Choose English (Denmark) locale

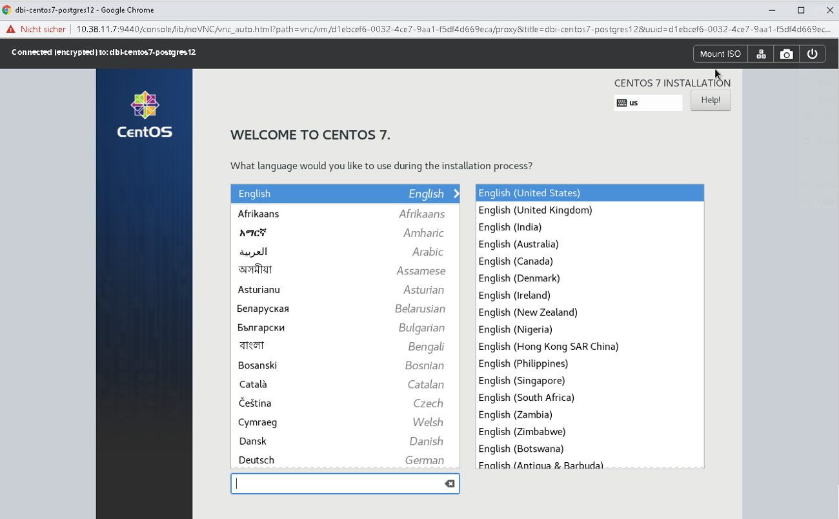(x=590, y=278)
